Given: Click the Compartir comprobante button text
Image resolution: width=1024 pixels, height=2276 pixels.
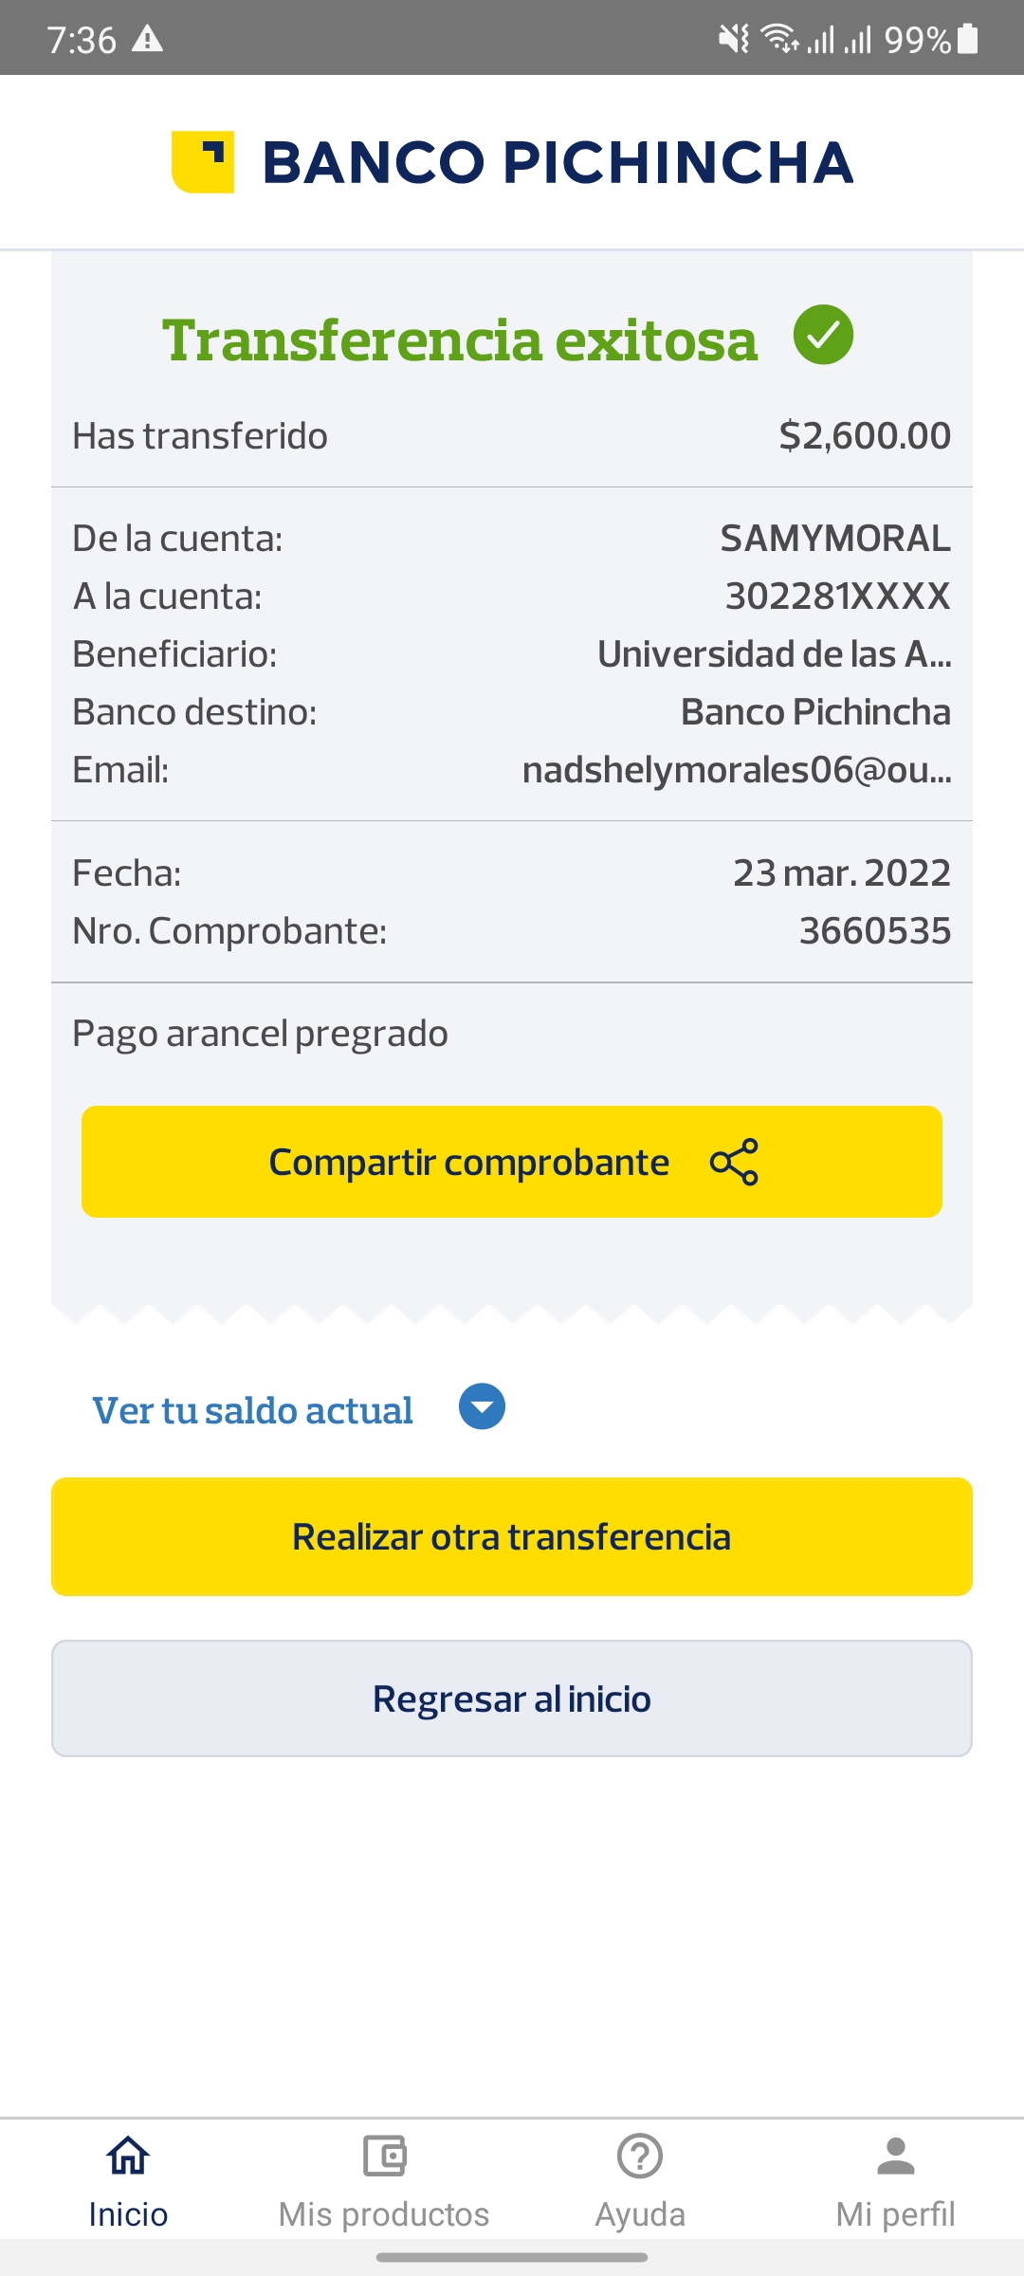Looking at the screenshot, I should click(x=469, y=1163).
